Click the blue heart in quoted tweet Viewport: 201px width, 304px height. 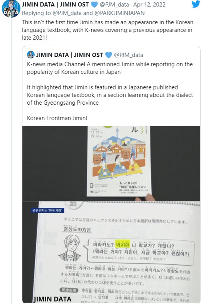pos(108,55)
